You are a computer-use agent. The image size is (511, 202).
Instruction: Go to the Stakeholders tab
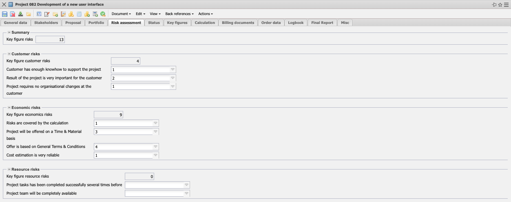46,23
